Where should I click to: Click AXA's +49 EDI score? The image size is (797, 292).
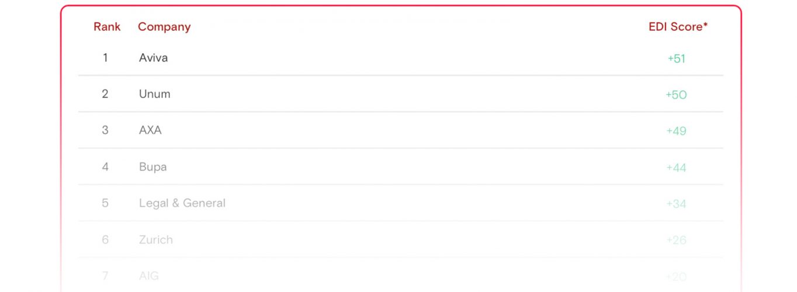[676, 131]
